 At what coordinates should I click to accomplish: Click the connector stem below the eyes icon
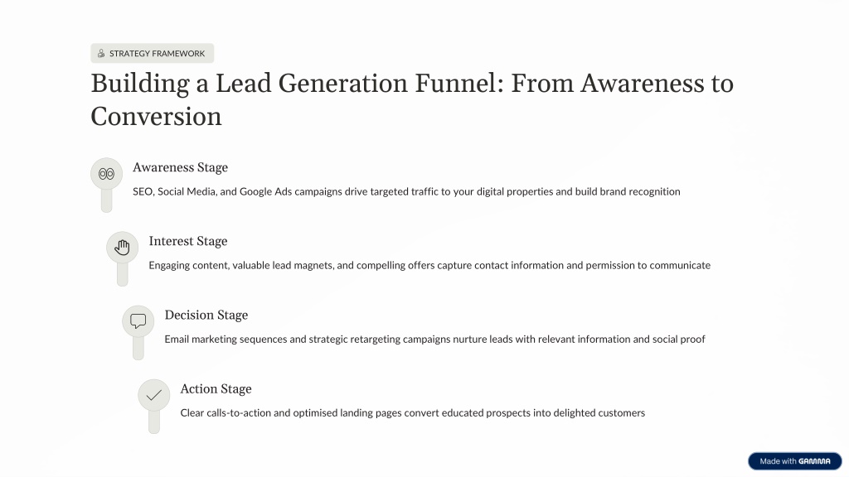pos(106,200)
